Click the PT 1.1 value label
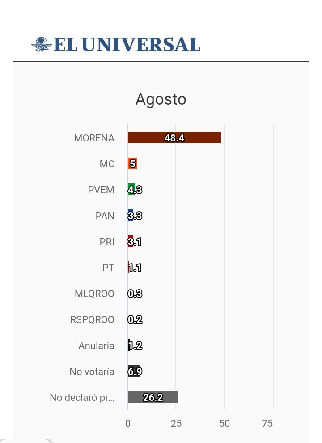The width and height of the screenshot is (322, 443). (135, 268)
